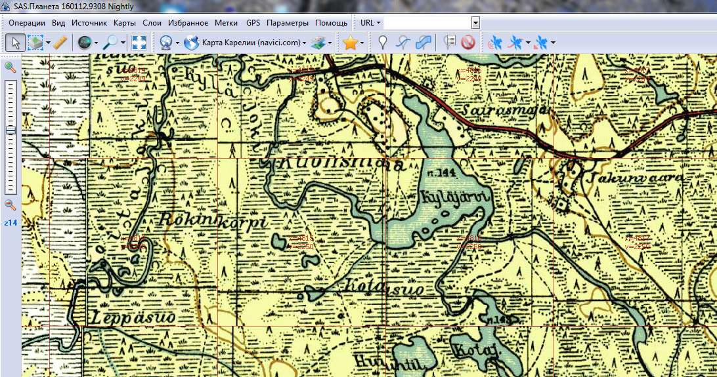Toggle full screen map view
This screenshot has width=717, height=377.
139,43
